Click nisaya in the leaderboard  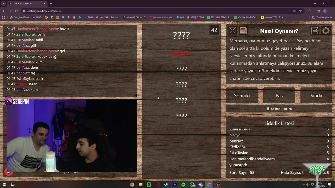pos(235,135)
